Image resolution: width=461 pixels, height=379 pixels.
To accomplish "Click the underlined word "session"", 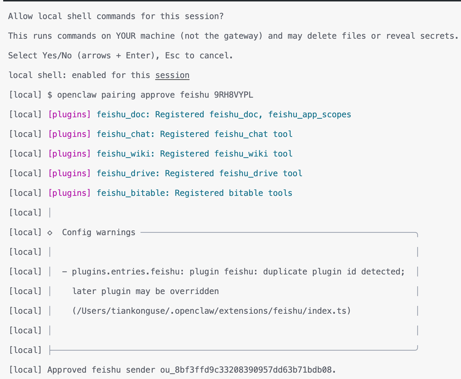I will (x=172, y=75).
